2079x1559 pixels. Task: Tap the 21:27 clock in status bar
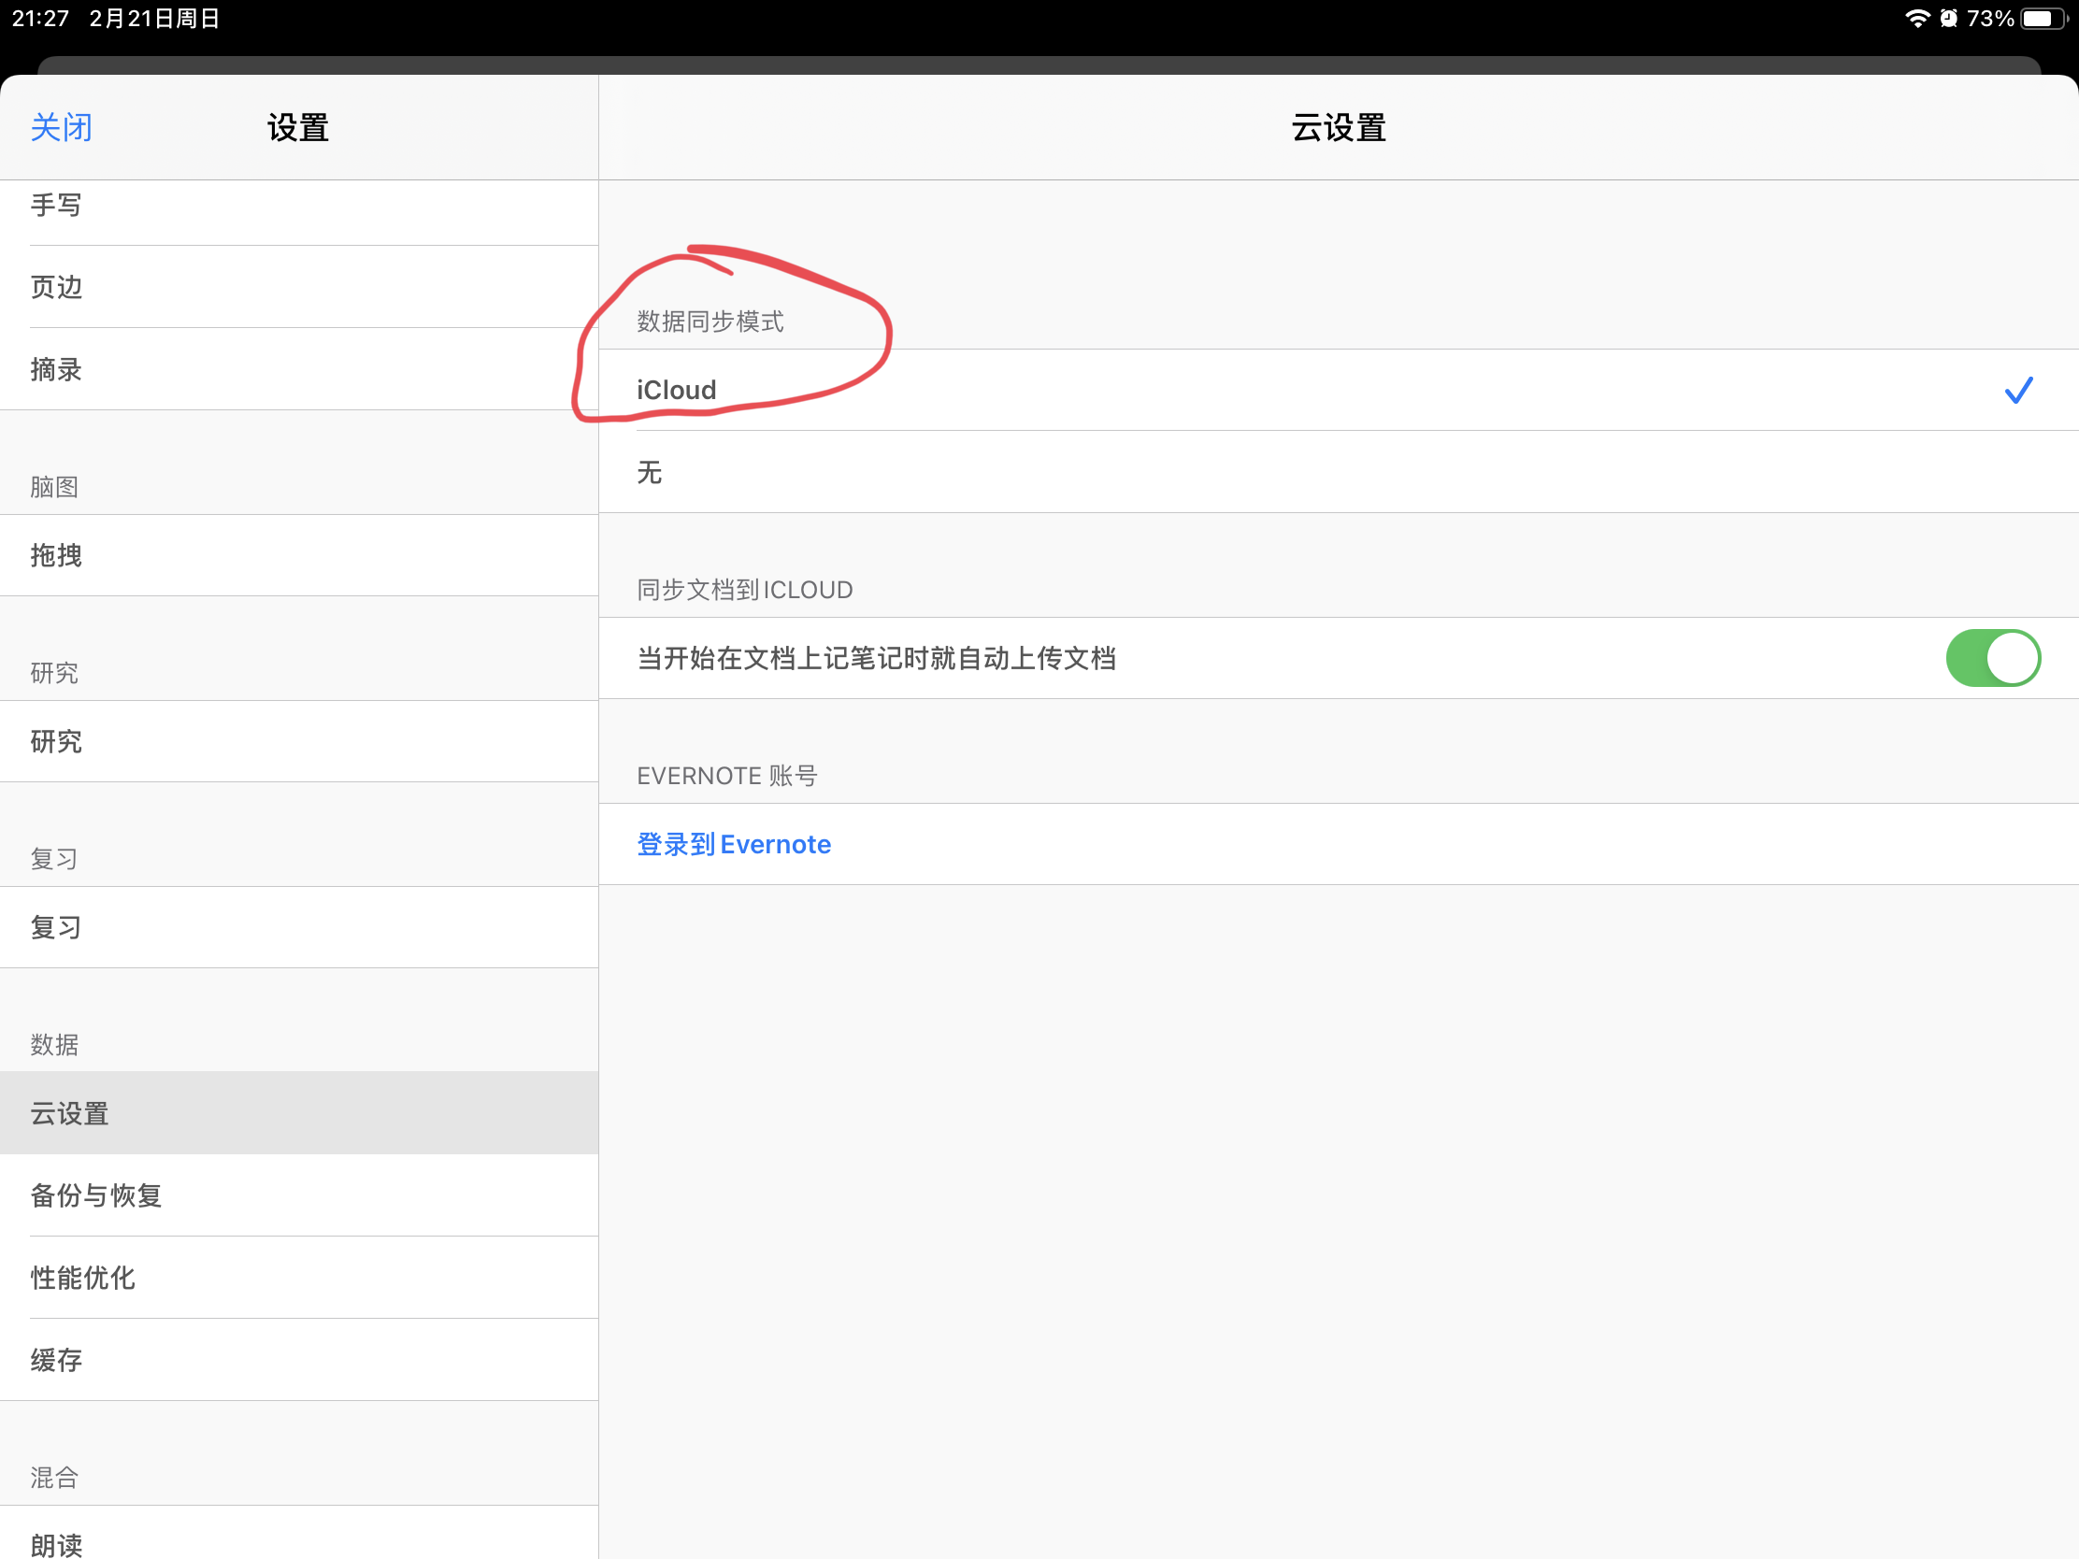click(x=40, y=18)
